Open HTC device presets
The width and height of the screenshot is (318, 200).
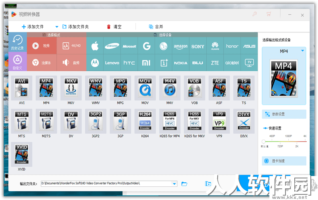tap(129, 63)
